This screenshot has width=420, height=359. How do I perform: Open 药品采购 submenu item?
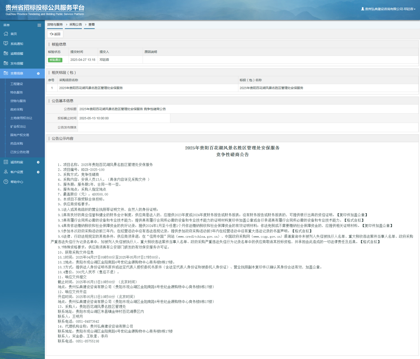click(16, 143)
